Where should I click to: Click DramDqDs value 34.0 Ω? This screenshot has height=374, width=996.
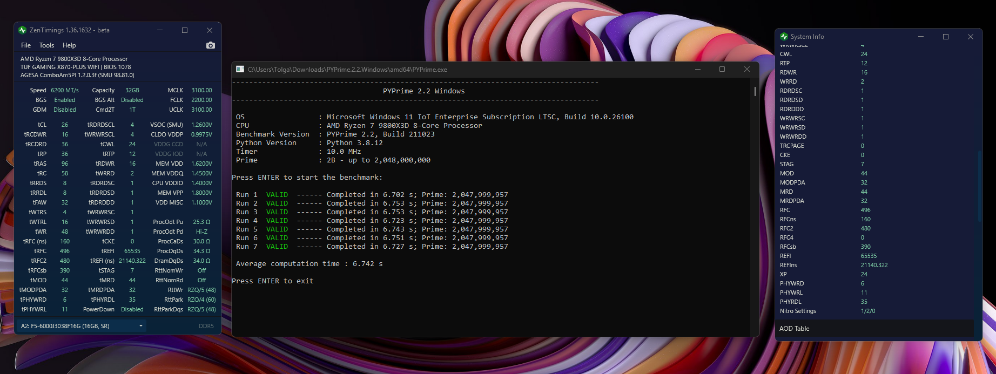(x=201, y=261)
